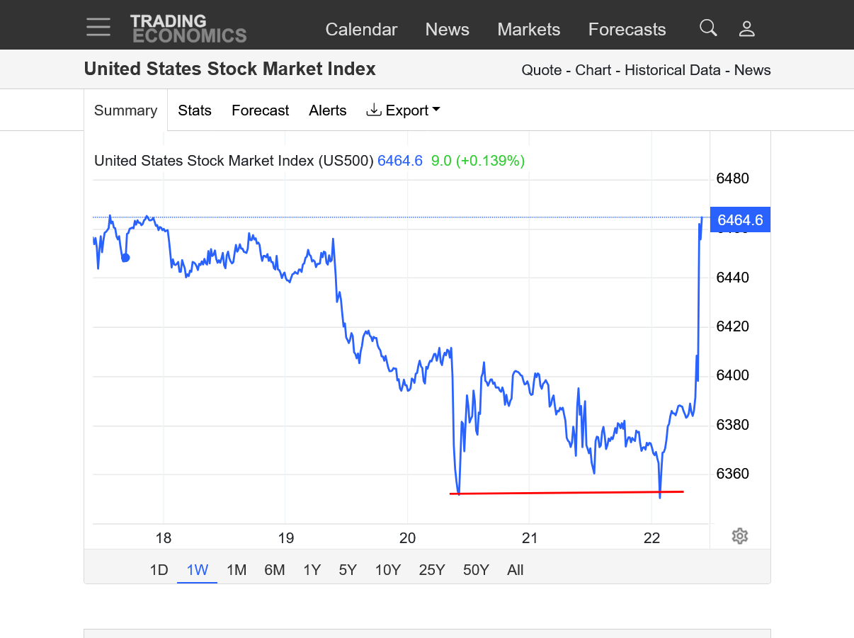Image resolution: width=854 pixels, height=638 pixels.
Task: Click the 6464.6 current price label
Action: coord(740,220)
